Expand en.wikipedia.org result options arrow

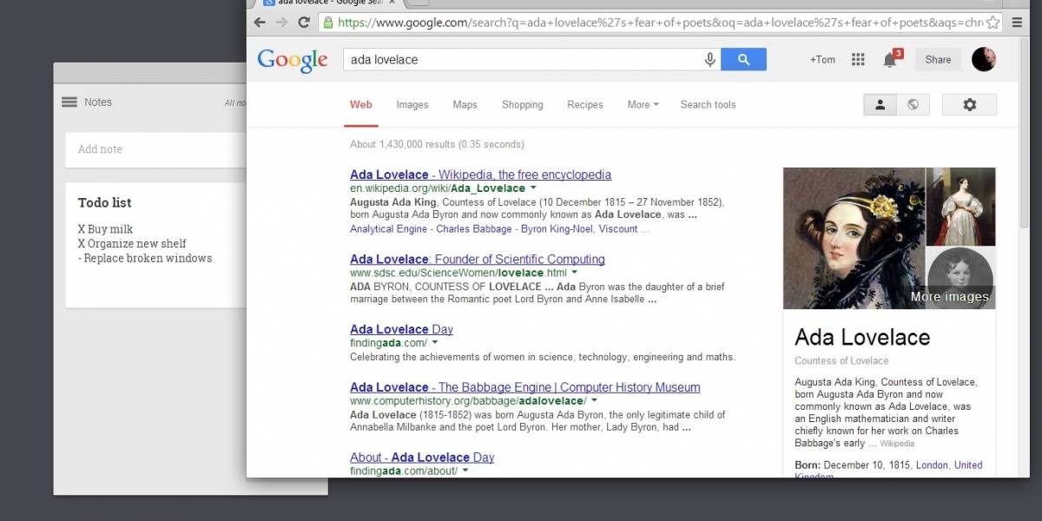pyautogui.click(x=533, y=188)
